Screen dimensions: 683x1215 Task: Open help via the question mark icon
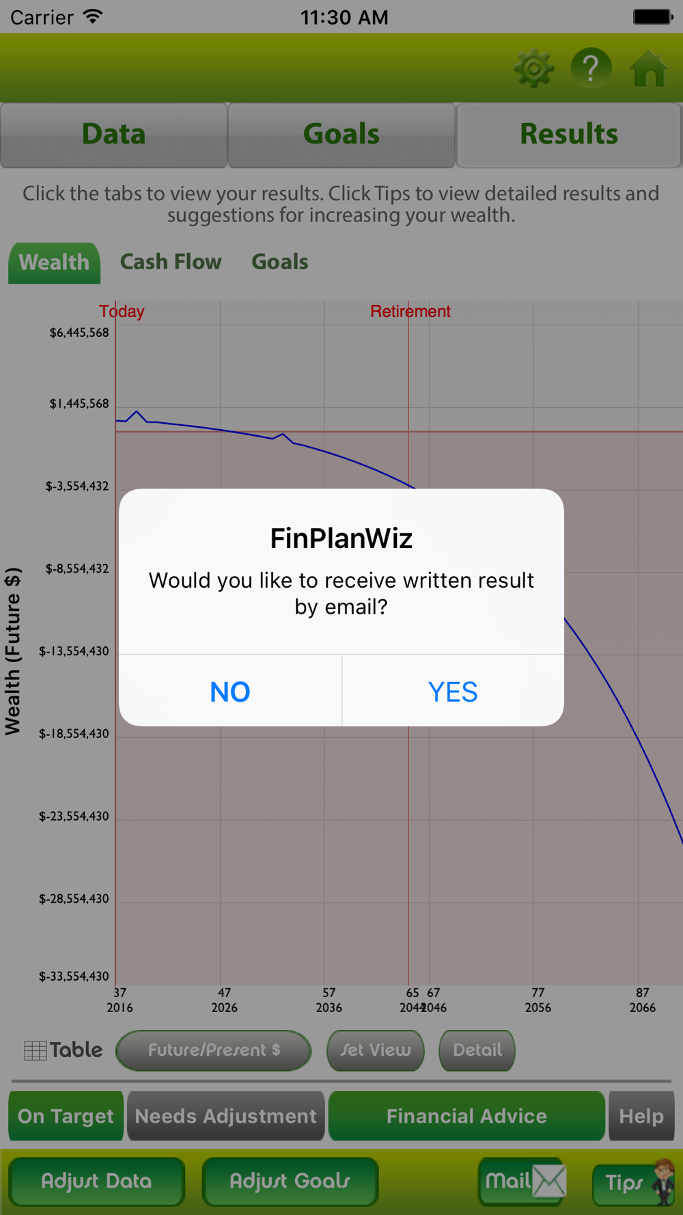591,68
